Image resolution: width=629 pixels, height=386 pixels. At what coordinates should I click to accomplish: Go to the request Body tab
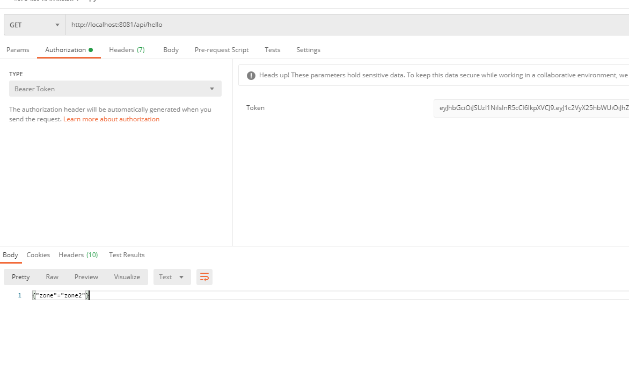[x=171, y=50]
